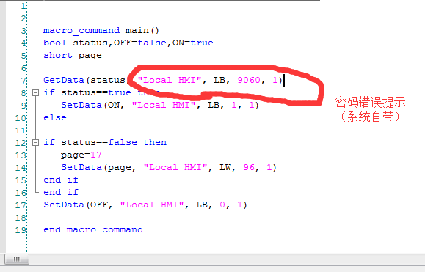Image resolution: width=425 pixels, height=272 pixels.
Task: Click the horizontal scrollbar thumb
Action: coord(17,260)
